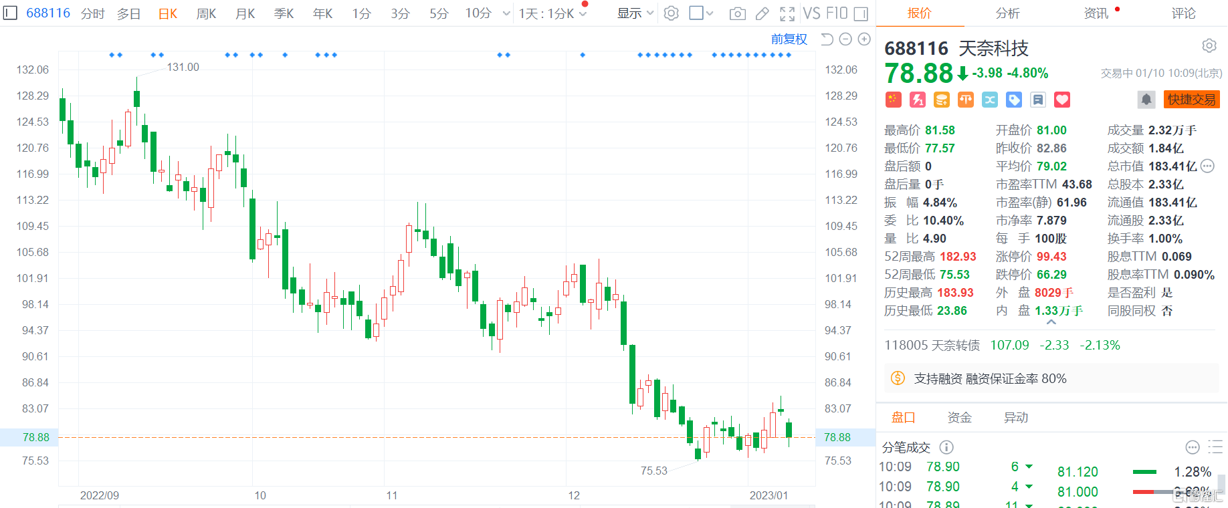Toggle the right side panel icon

pos(861,13)
